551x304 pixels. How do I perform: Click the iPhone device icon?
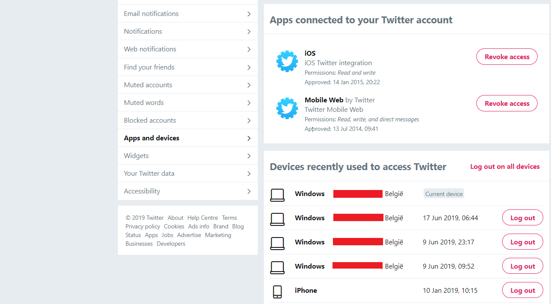277,291
